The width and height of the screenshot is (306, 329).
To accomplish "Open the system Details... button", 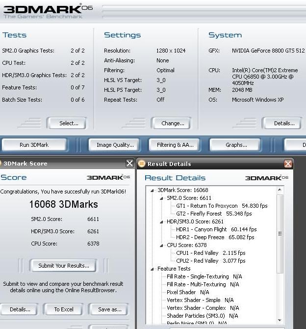I will click(282, 123).
